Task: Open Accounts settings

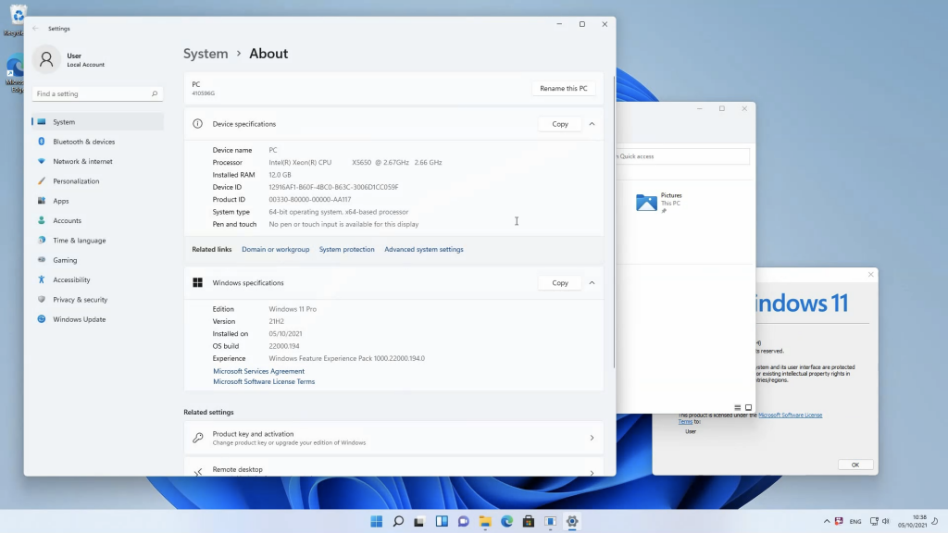Action: [x=97, y=220]
